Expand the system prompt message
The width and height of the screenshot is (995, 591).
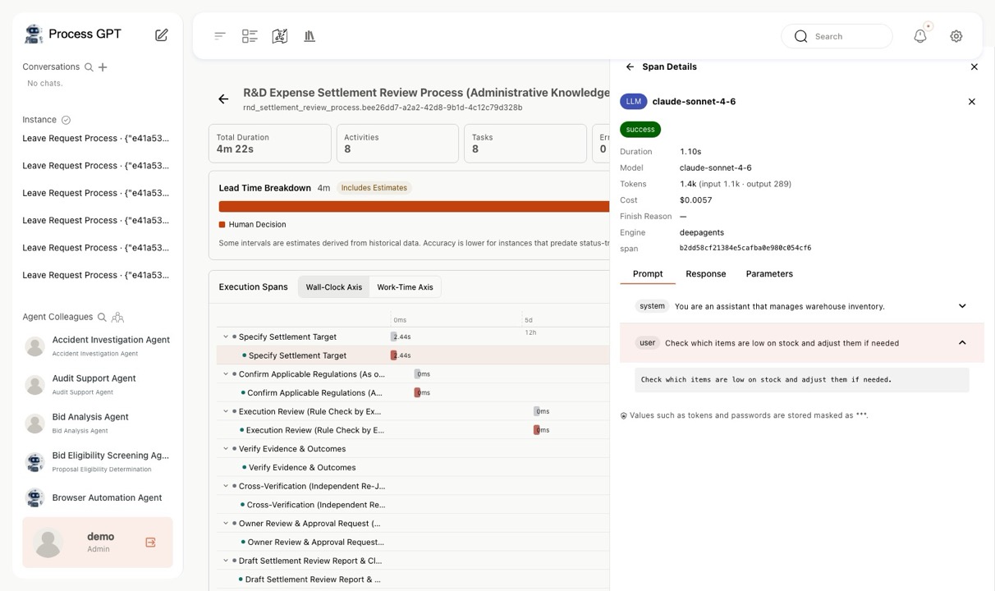tap(962, 306)
